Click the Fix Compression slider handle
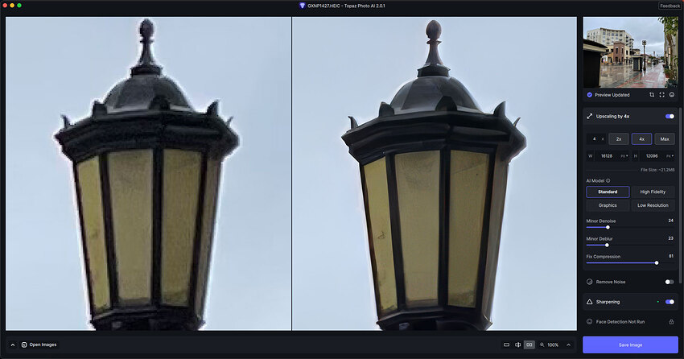 pos(657,262)
